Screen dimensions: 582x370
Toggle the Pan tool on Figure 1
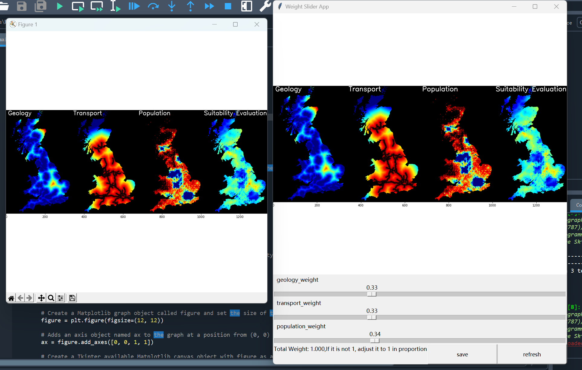point(41,298)
